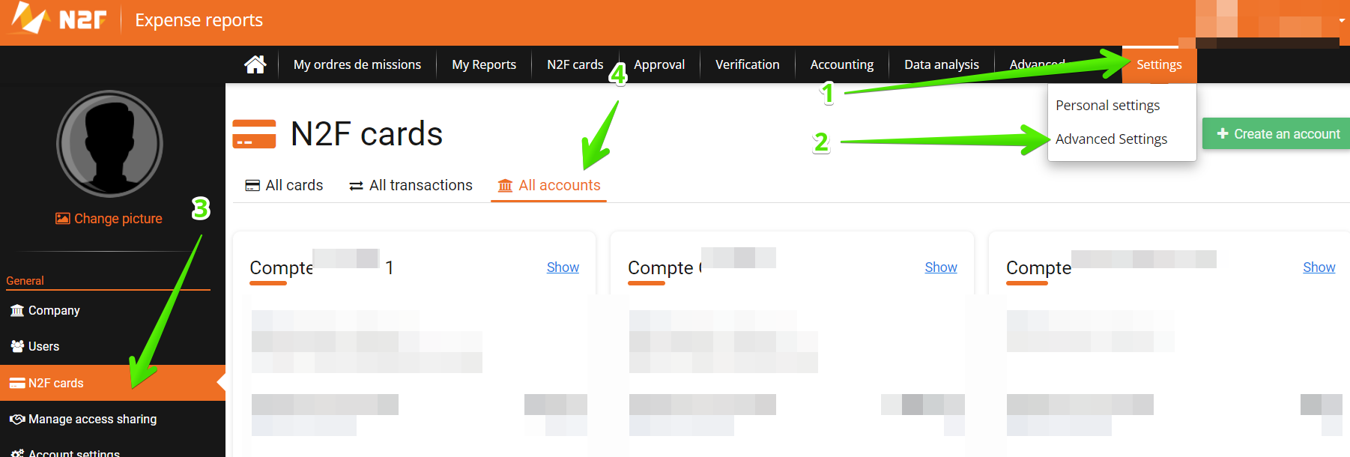Select Advanced Settings from dropdown
This screenshot has height=457, width=1350.
coord(1111,139)
